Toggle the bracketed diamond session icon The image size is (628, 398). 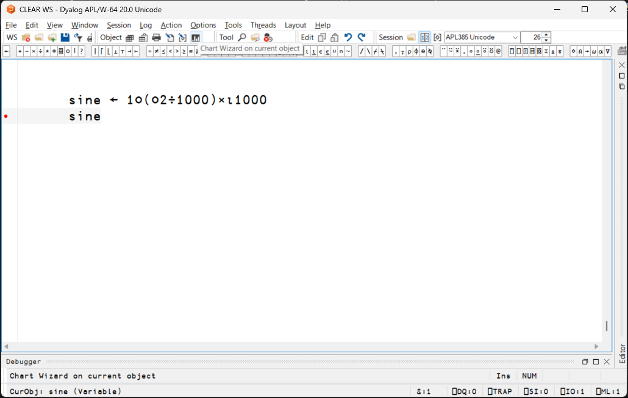437,38
